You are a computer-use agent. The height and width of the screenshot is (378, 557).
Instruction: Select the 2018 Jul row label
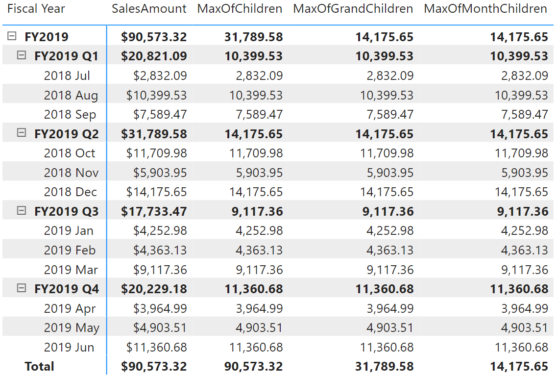(x=67, y=76)
